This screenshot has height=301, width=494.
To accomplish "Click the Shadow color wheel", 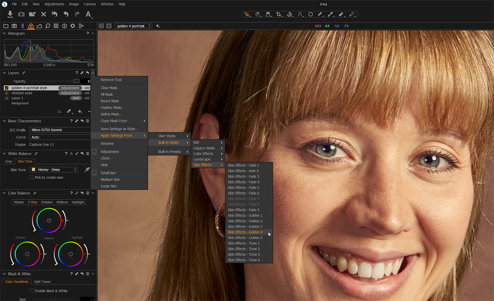I will coord(27,254).
